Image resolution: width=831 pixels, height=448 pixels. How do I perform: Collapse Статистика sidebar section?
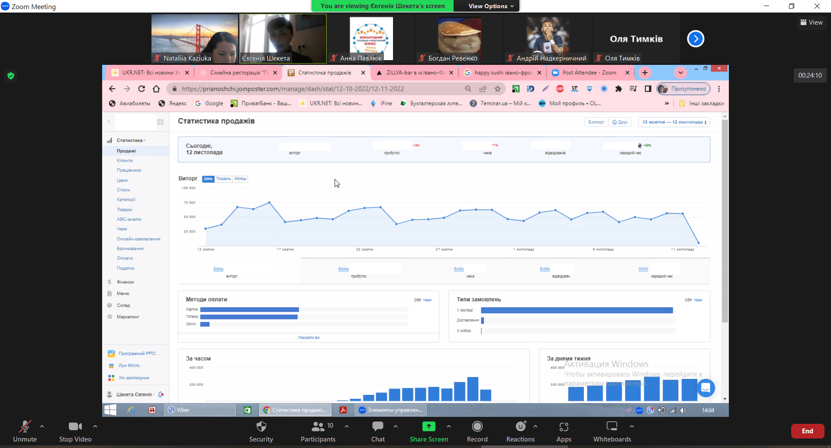coord(131,140)
